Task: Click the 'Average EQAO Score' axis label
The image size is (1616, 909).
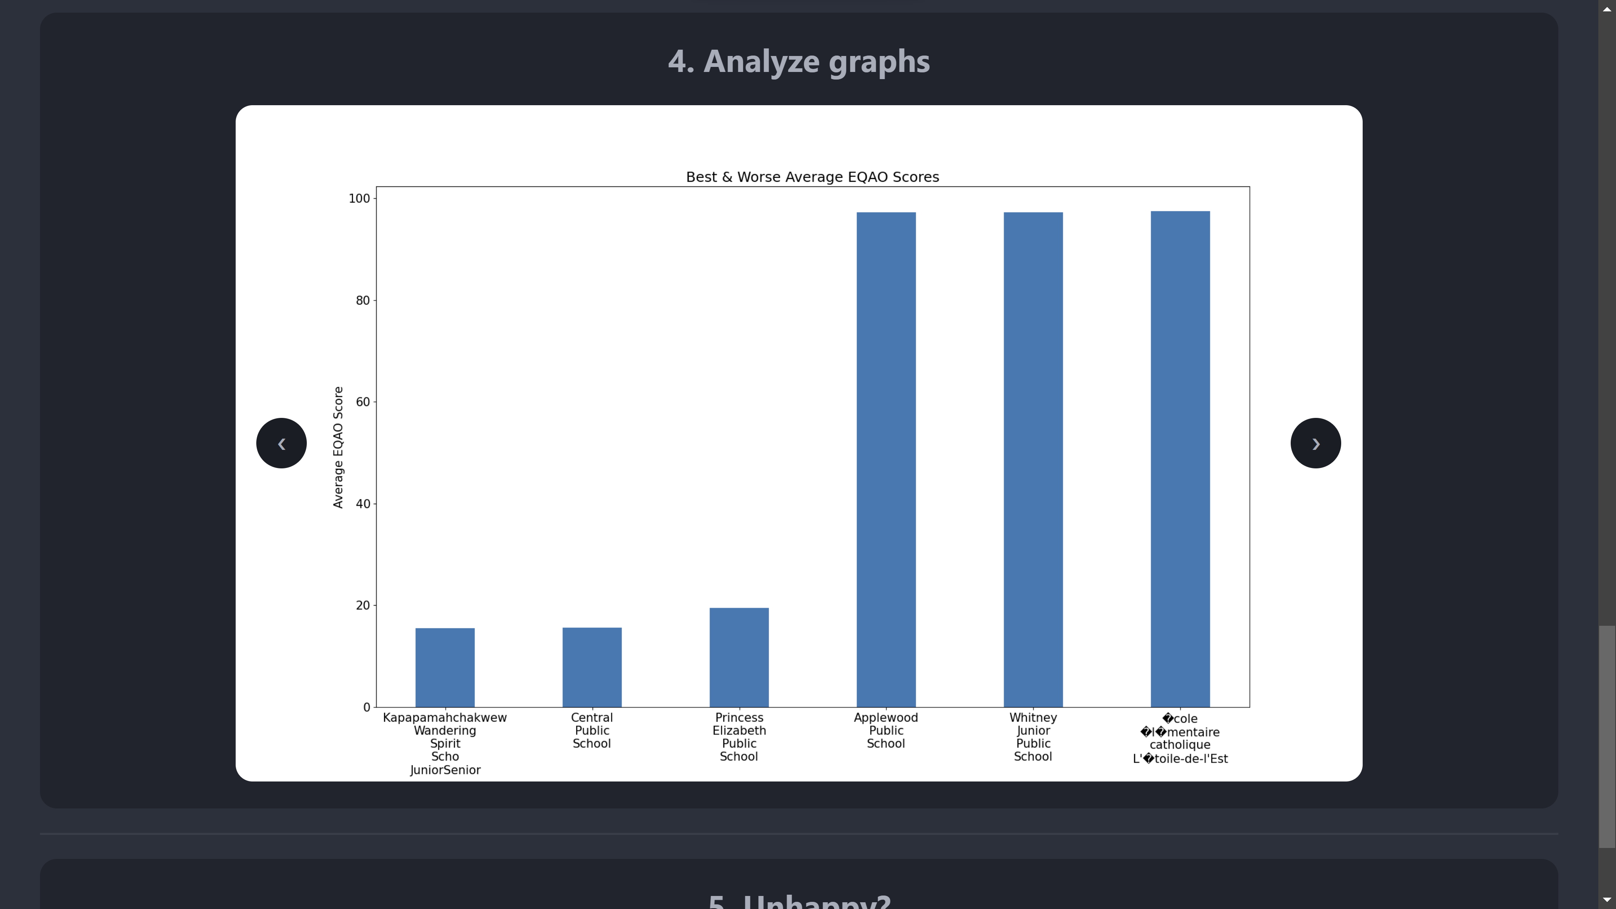Action: (338, 447)
